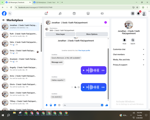Open Anastasie's conversation in the list
150x120 pixels.
tap(20, 60)
